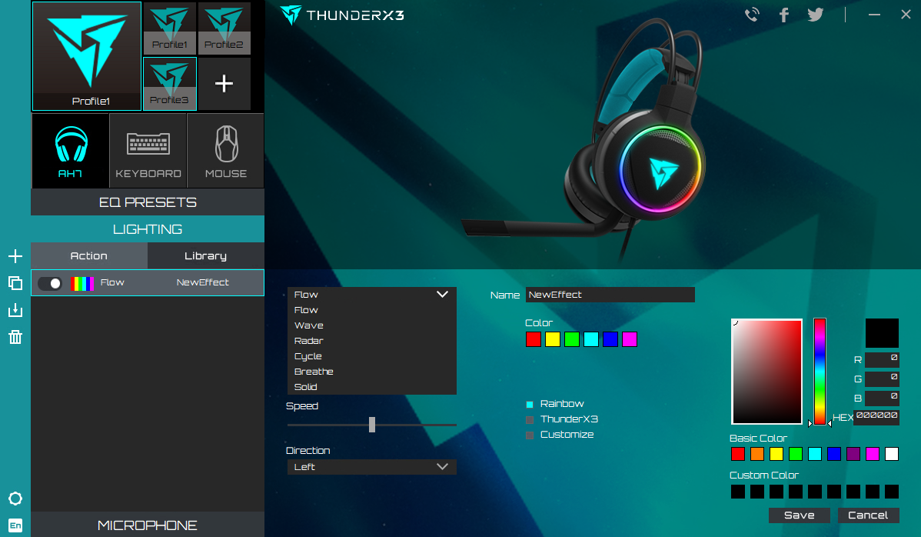Select the large active Profile1 tile
The image size is (921, 537).
(x=87, y=56)
